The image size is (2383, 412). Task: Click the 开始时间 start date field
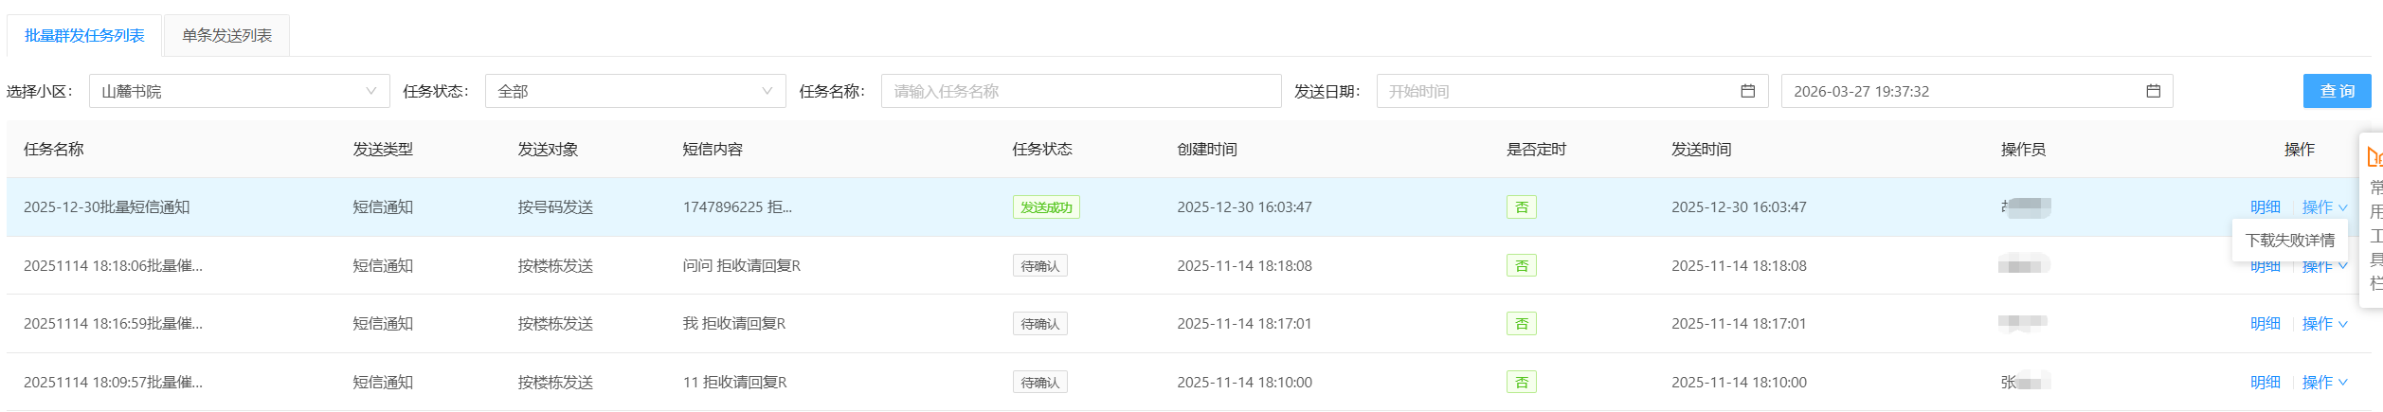point(1554,91)
